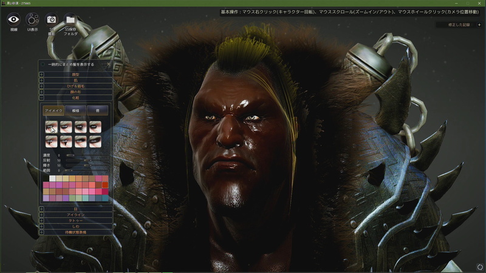Viewport: 486px width, 273px height.
Task: Pick the crimson swatch ending the third row
Action: (x=105, y=192)
